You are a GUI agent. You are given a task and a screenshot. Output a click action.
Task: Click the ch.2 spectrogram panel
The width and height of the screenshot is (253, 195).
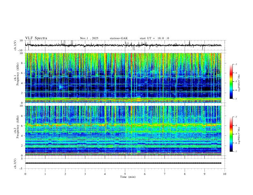(x=123, y=131)
